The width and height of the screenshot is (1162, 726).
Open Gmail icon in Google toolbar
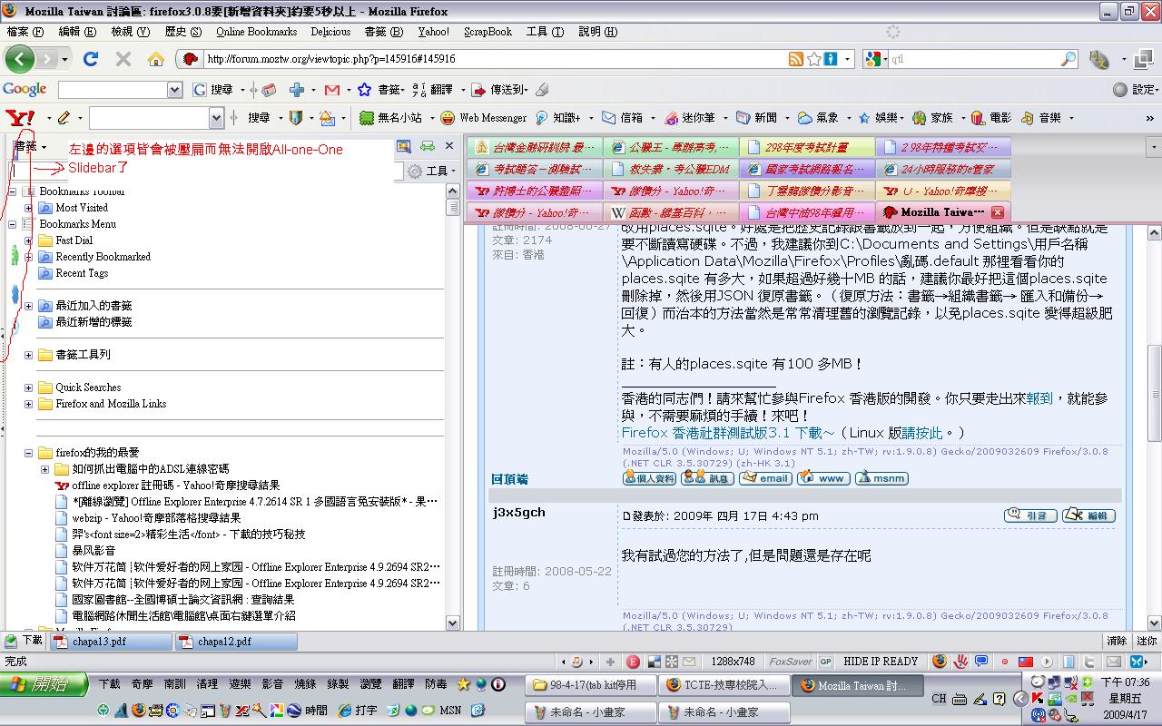pos(331,90)
